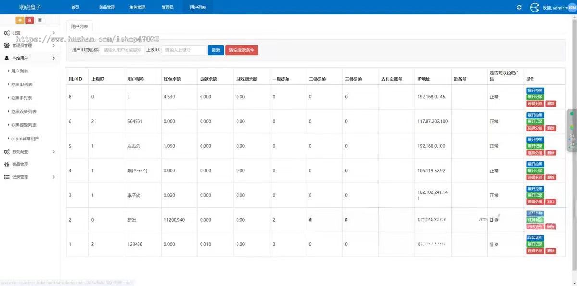
Task: Click the 用户ID或昵称 input field
Action: pos(123,50)
